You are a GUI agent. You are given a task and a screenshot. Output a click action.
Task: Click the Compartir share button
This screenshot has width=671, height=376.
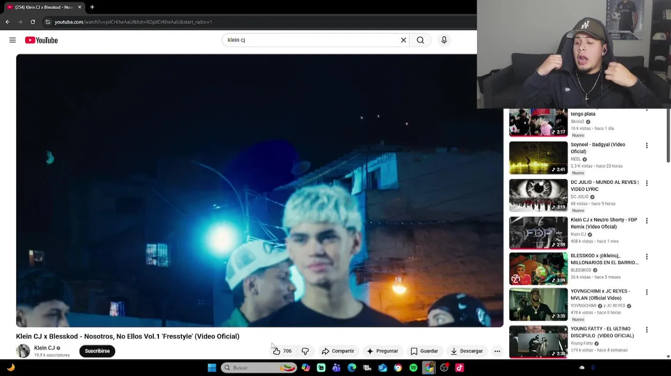click(x=338, y=351)
